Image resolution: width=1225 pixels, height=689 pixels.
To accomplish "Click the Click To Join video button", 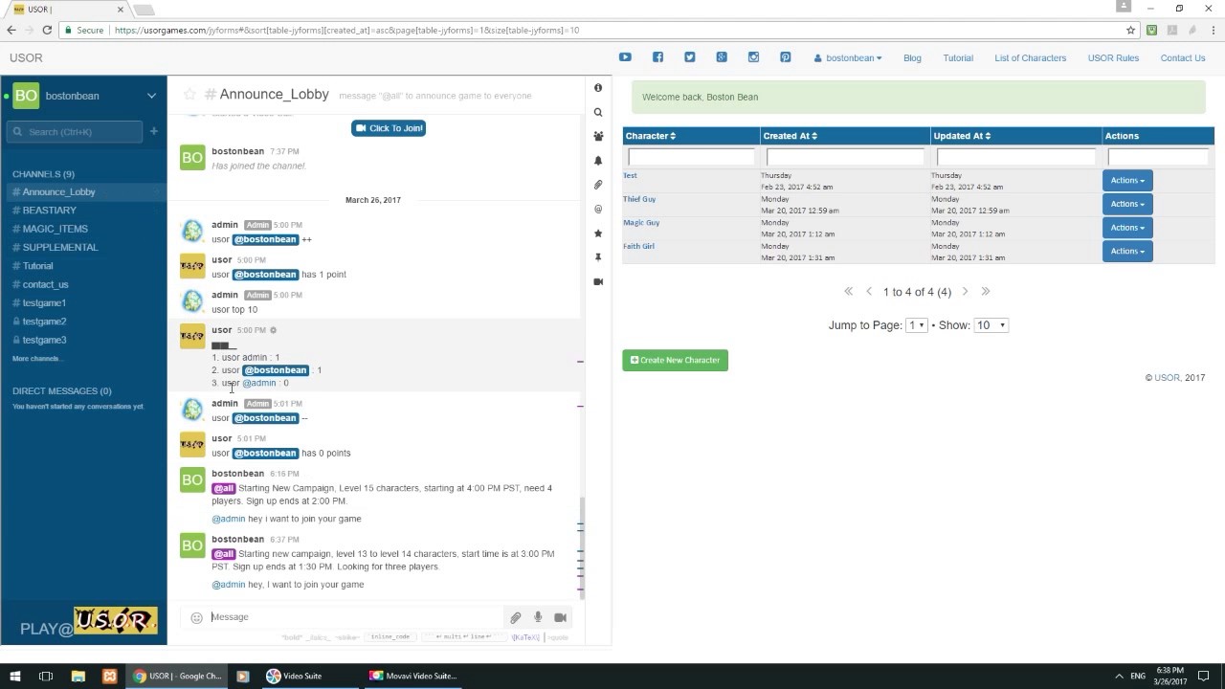I will [x=389, y=128].
